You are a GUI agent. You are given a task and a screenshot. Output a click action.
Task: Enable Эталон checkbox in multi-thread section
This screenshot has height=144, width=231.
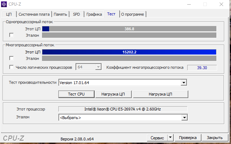[11, 58]
